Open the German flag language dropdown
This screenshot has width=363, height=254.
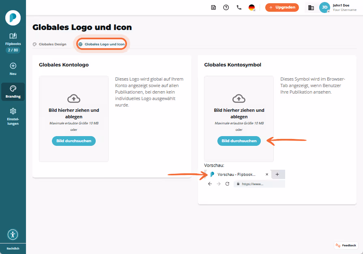(252, 8)
